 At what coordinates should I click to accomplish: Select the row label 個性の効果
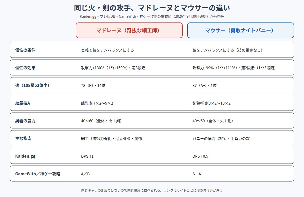[25, 68]
